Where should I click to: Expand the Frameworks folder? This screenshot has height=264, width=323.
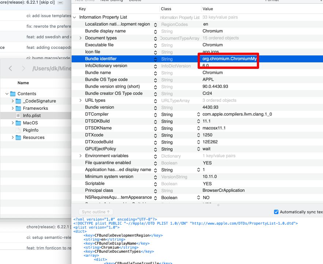pyautogui.click(x=12, y=108)
